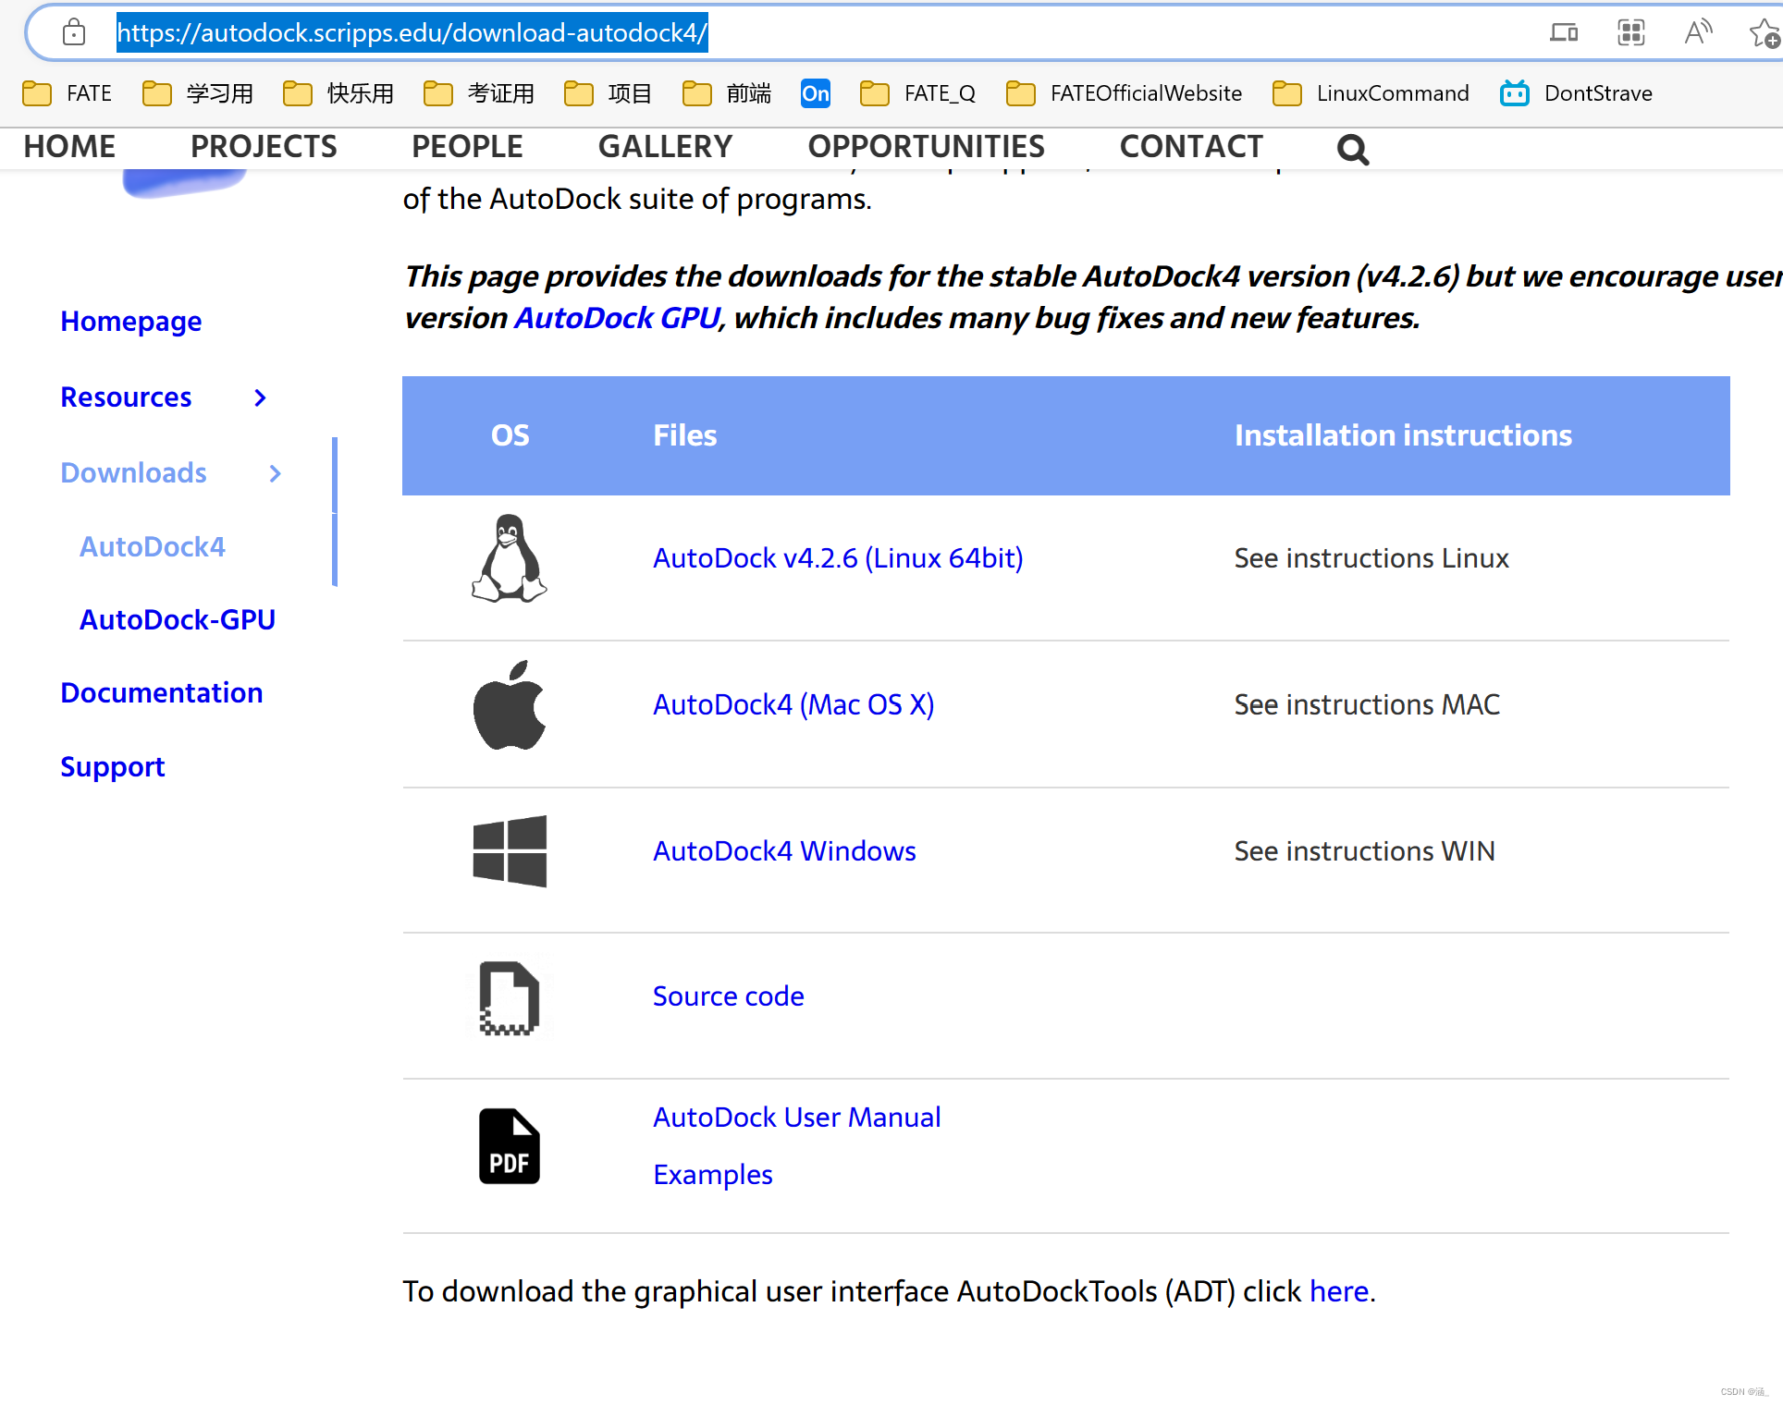Click the read aloud icon in address bar
This screenshot has height=1405, width=1783.
coord(1698,33)
